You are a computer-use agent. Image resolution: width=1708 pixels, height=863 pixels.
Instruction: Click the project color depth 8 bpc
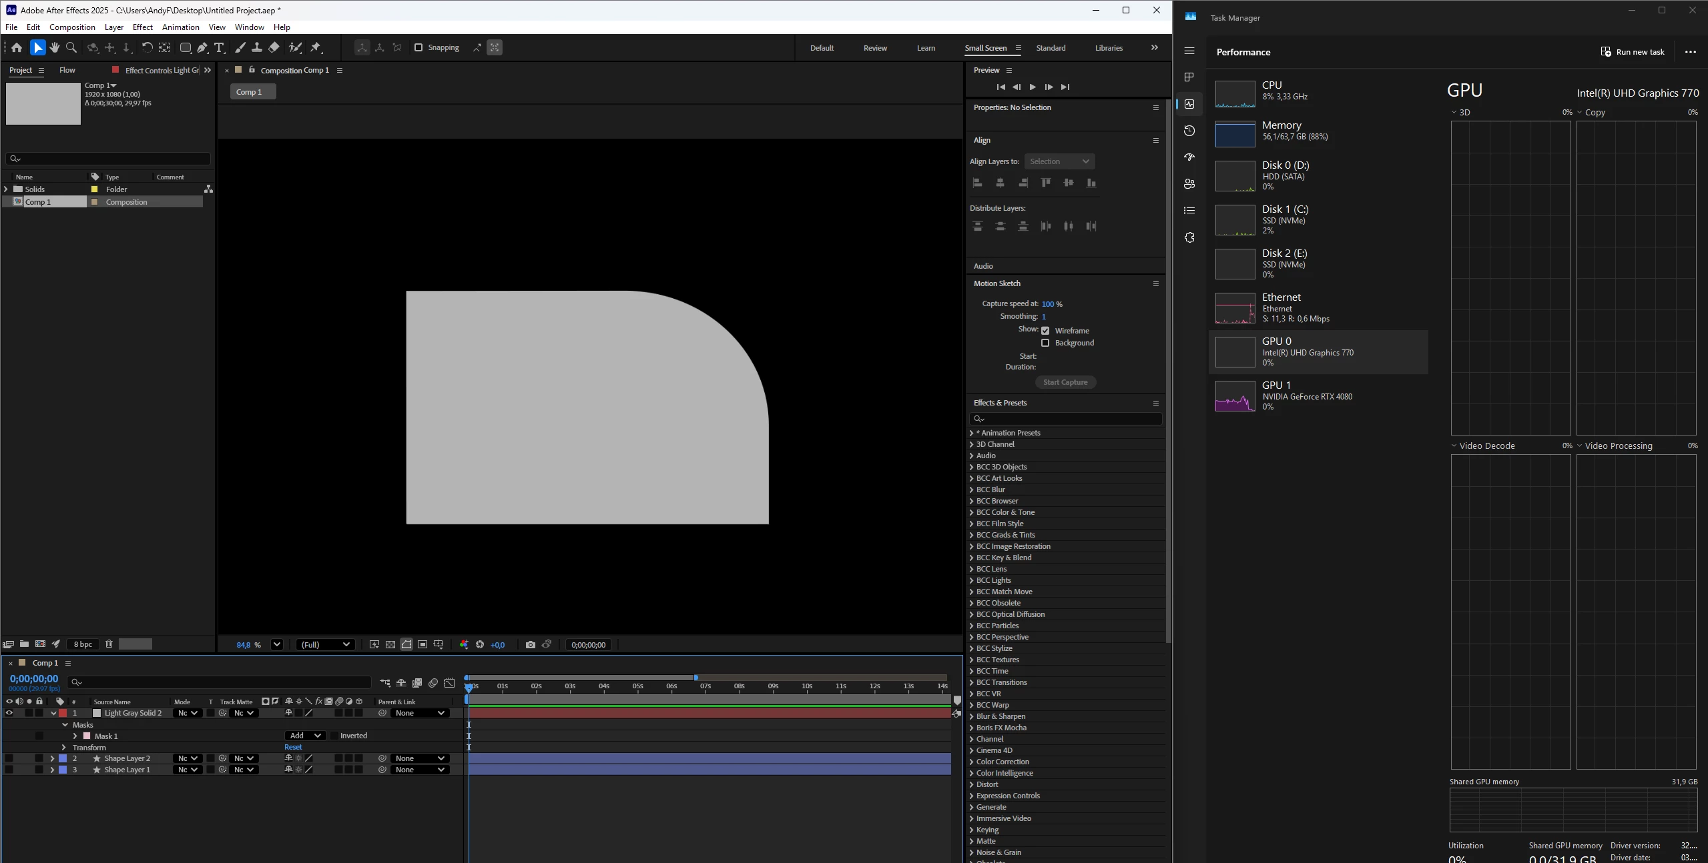click(83, 644)
